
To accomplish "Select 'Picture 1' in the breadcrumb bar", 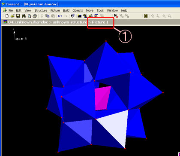I will (x=100, y=22).
